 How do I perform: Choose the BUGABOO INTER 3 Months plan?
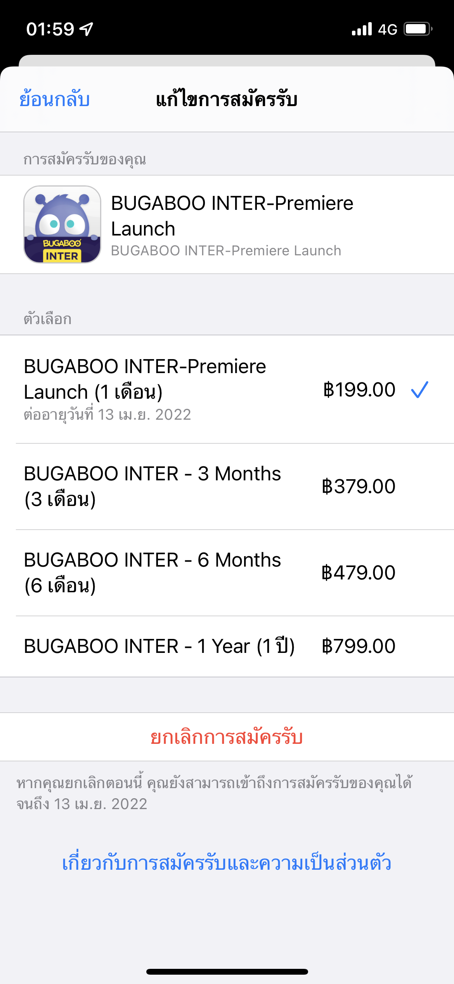click(152, 486)
